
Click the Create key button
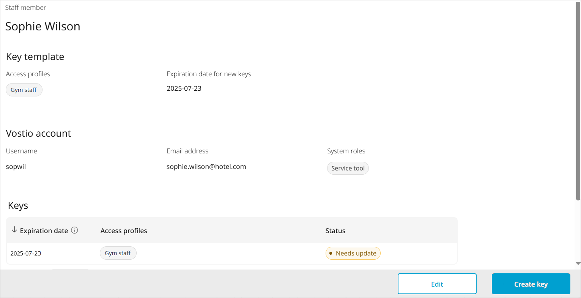pos(531,284)
